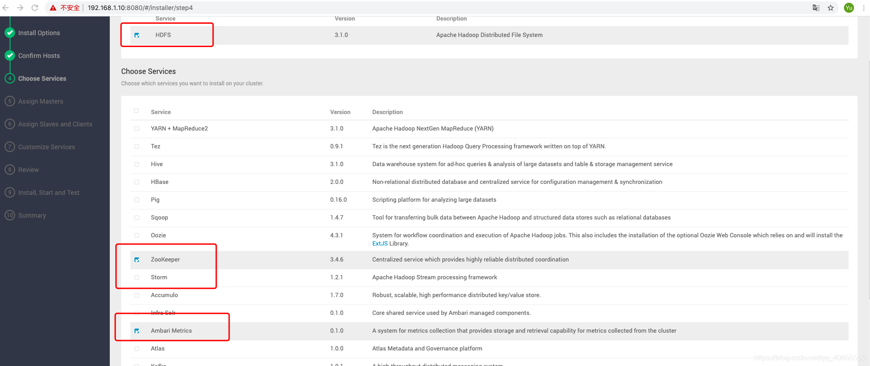Toggle the select-all services checkbox

coord(136,110)
